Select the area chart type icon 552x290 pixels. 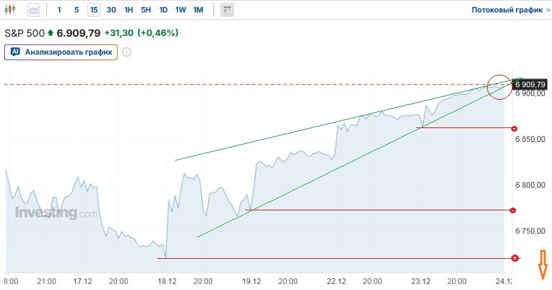(34, 10)
